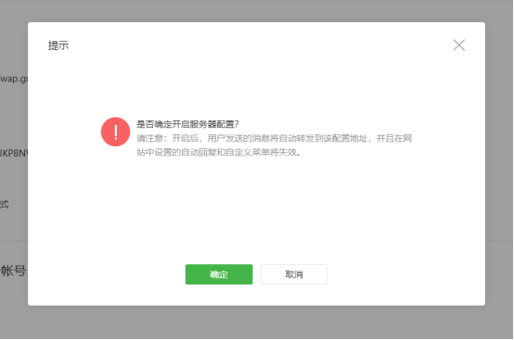The image size is (514, 340).
Task: Click the red exclamation warning icon
Action: [x=115, y=132]
